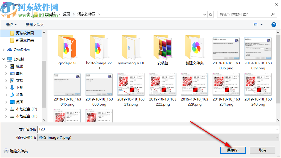Select 文档 in navigation pane
The height and width of the screenshot is (158, 281).
point(20,81)
